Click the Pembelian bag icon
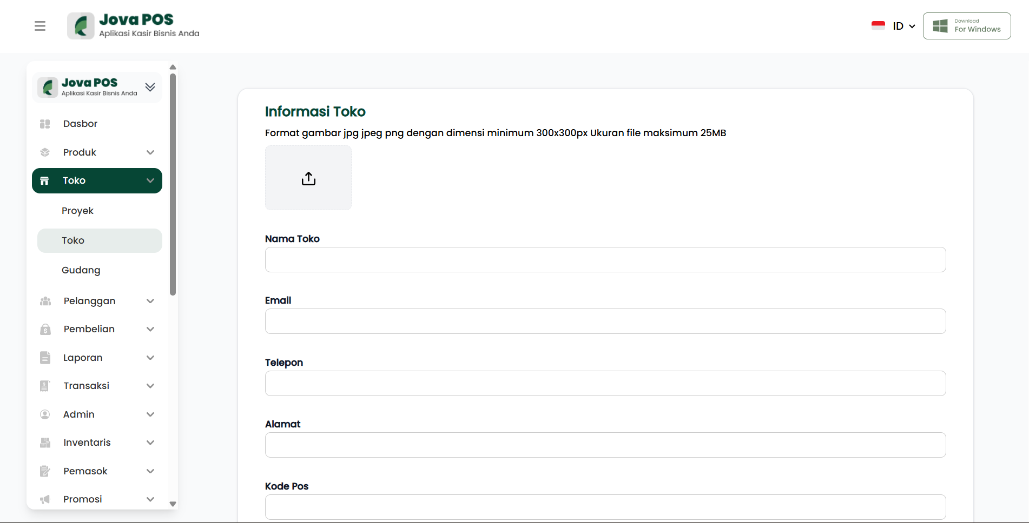 point(45,330)
